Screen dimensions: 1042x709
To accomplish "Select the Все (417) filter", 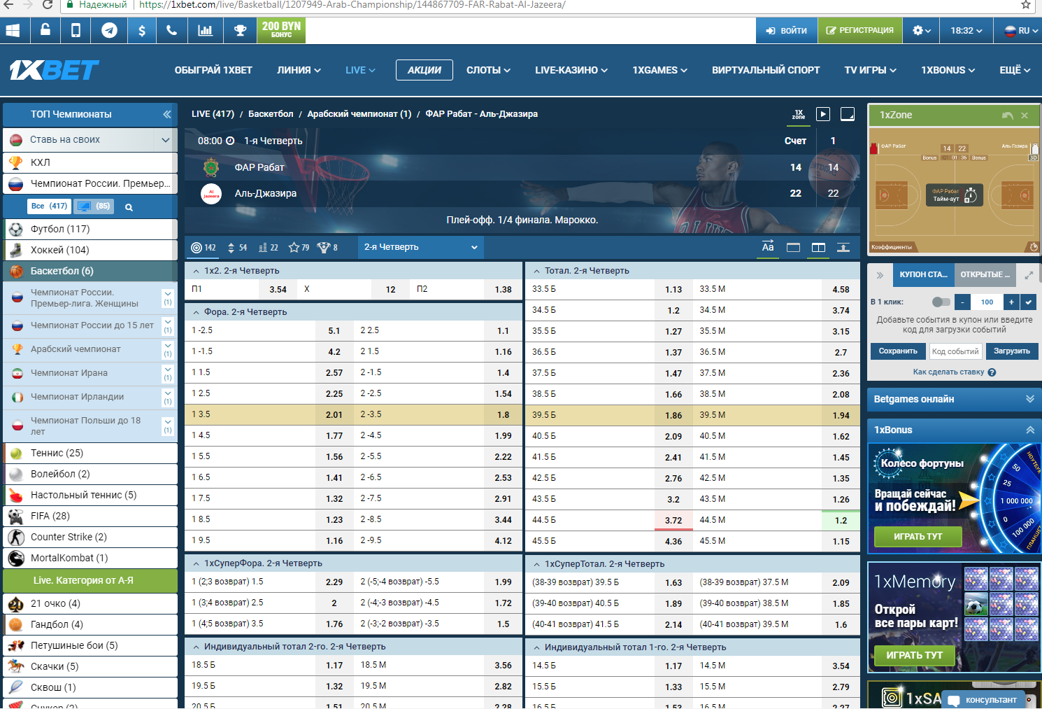I will point(49,206).
